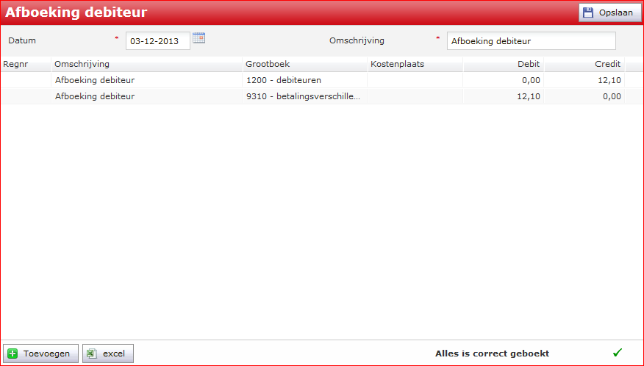This screenshot has height=366, width=644.
Task: Click the empty Kostenplaats cell of the debiteuren row
Action: click(415, 80)
